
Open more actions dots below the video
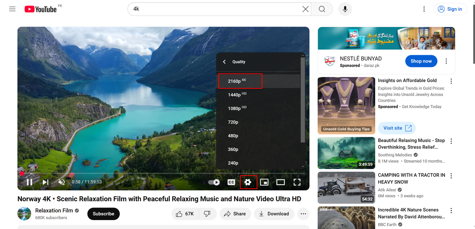pyautogui.click(x=304, y=214)
